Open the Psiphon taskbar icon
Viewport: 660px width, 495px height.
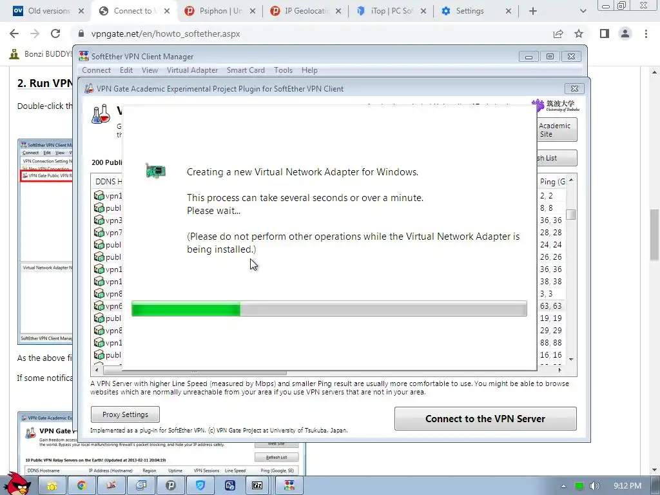pyautogui.click(x=170, y=486)
